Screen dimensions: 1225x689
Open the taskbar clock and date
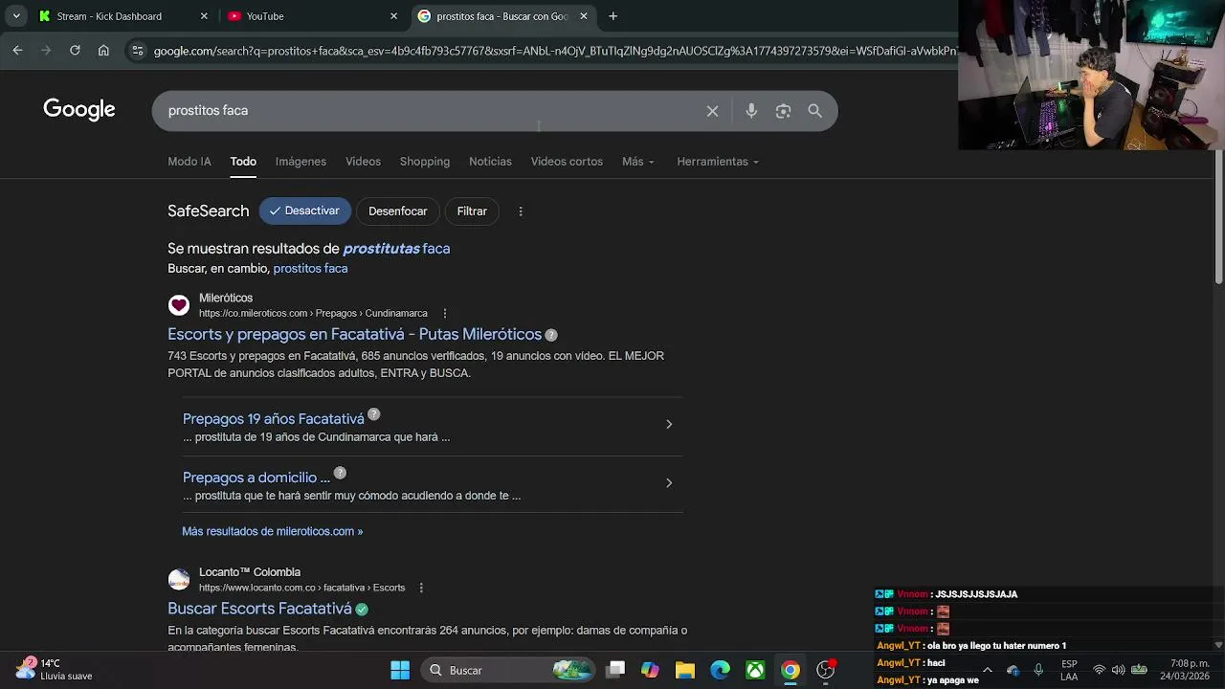[x=1185, y=670]
